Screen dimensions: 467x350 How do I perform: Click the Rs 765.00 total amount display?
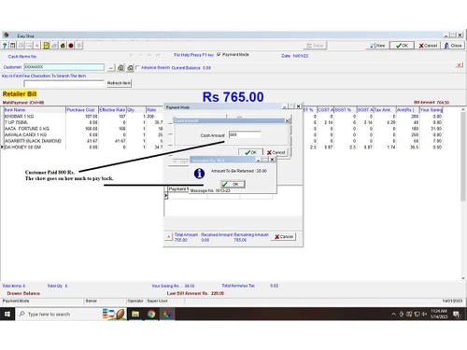(233, 97)
